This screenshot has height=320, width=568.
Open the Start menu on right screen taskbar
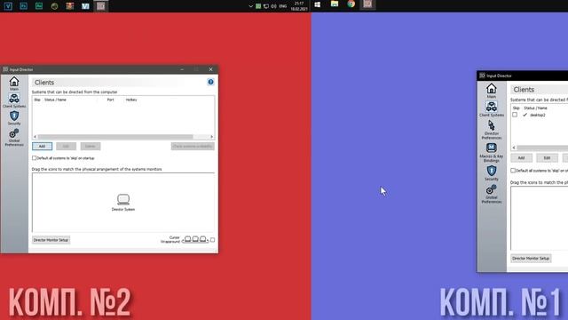click(318, 4)
